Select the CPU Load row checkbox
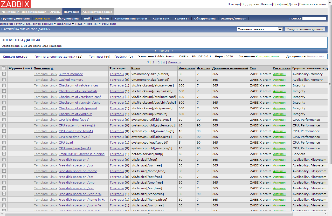 click(4, 143)
